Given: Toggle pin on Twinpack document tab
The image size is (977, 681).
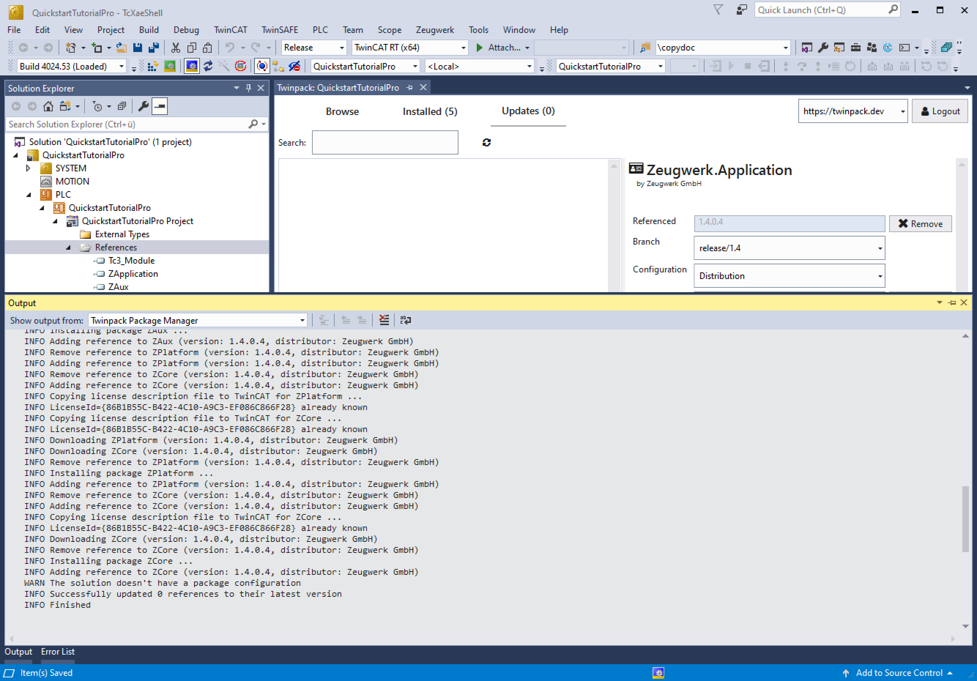Looking at the screenshot, I should click(x=409, y=88).
